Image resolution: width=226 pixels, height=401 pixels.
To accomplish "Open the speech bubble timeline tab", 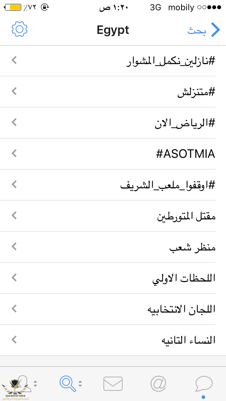I will (204, 384).
